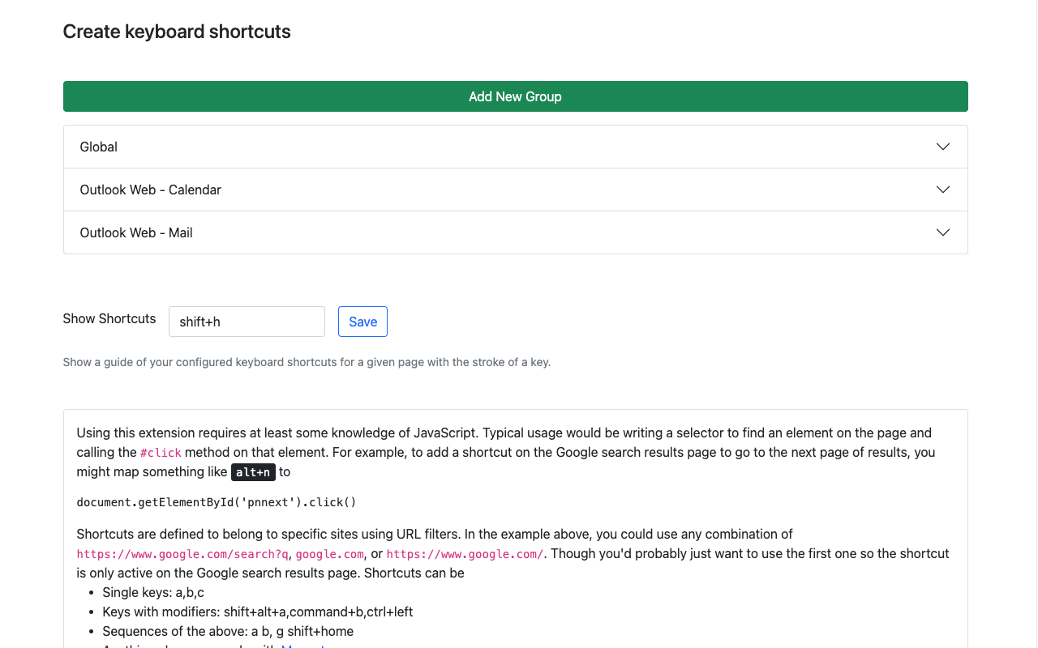Expand the Global group chevron

point(942,147)
